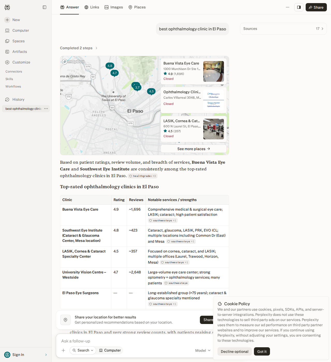The image size is (331, 362).
Task: Click the 4.8 rated map pin
Action: [110, 66]
